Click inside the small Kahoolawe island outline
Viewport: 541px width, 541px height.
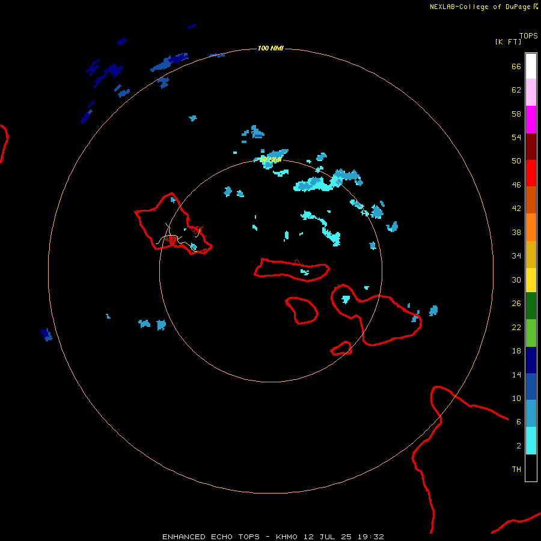tap(341, 349)
